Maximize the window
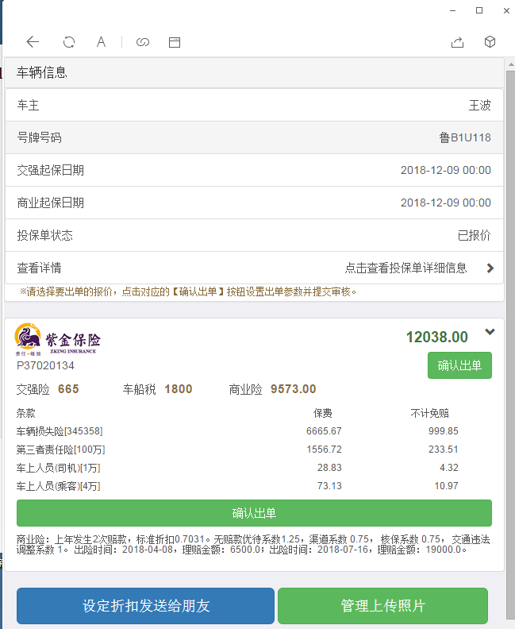This screenshot has height=629, width=515. [479, 10]
